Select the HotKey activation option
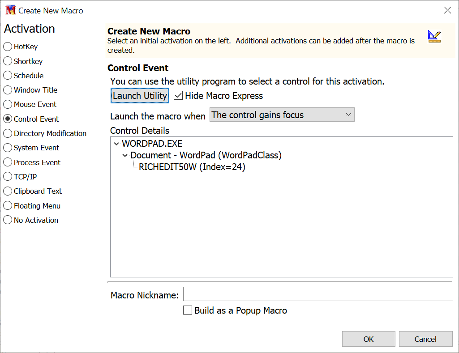 click(x=8, y=47)
